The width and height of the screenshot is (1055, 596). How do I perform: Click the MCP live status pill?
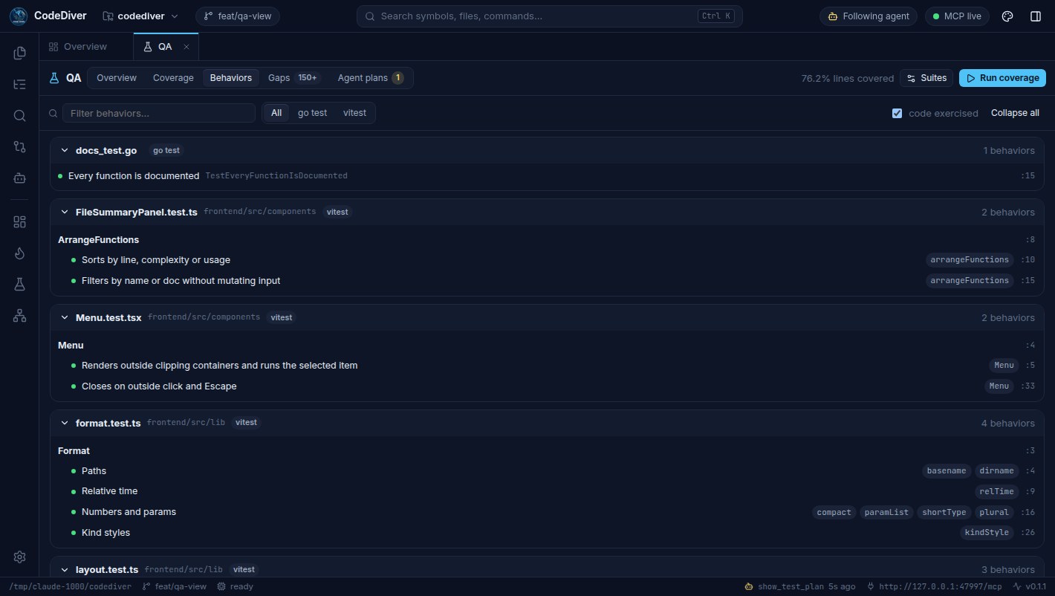pyautogui.click(x=957, y=16)
